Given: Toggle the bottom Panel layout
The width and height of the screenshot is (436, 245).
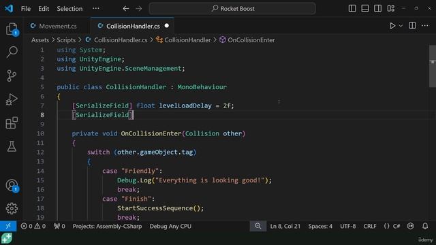Looking at the screenshot, I should pyautogui.click(x=365, y=8).
